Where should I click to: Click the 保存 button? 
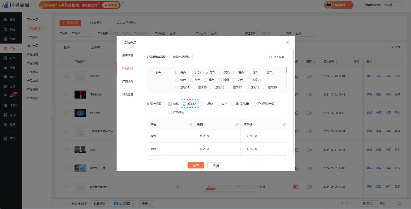(x=196, y=165)
